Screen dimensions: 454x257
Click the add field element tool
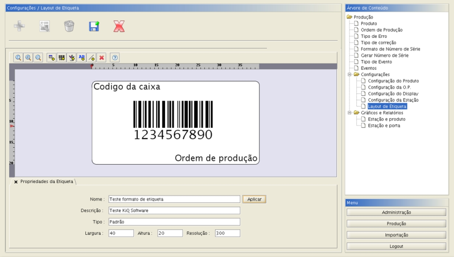pyautogui.click(x=52, y=58)
